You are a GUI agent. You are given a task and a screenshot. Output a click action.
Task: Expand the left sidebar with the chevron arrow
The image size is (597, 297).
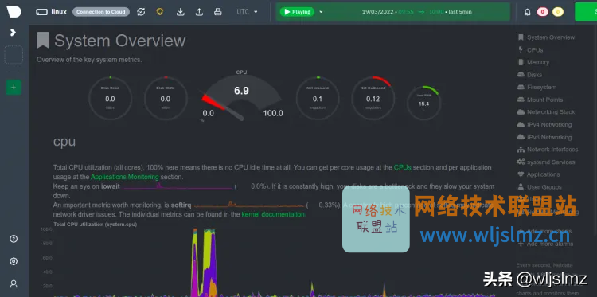[x=14, y=33]
